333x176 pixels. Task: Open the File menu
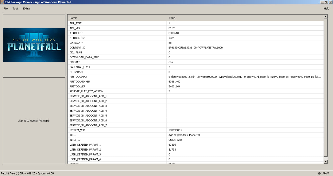(6, 9)
